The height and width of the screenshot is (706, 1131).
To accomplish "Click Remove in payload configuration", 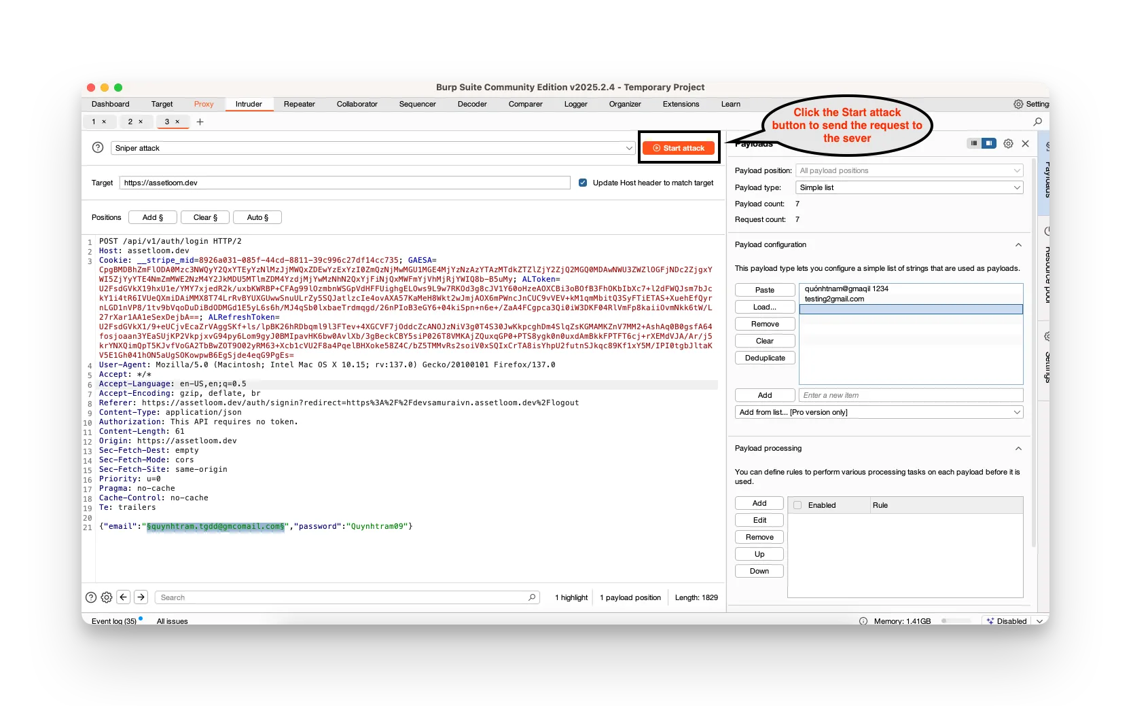I will [765, 324].
